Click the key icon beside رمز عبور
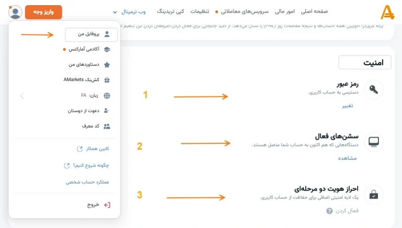The image size is (402, 228). pyautogui.click(x=374, y=89)
